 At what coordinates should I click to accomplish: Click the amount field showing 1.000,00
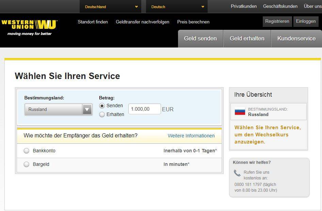(144, 109)
